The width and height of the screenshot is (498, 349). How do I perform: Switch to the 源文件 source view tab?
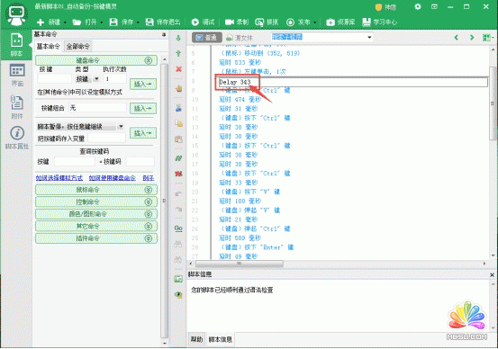(240, 38)
